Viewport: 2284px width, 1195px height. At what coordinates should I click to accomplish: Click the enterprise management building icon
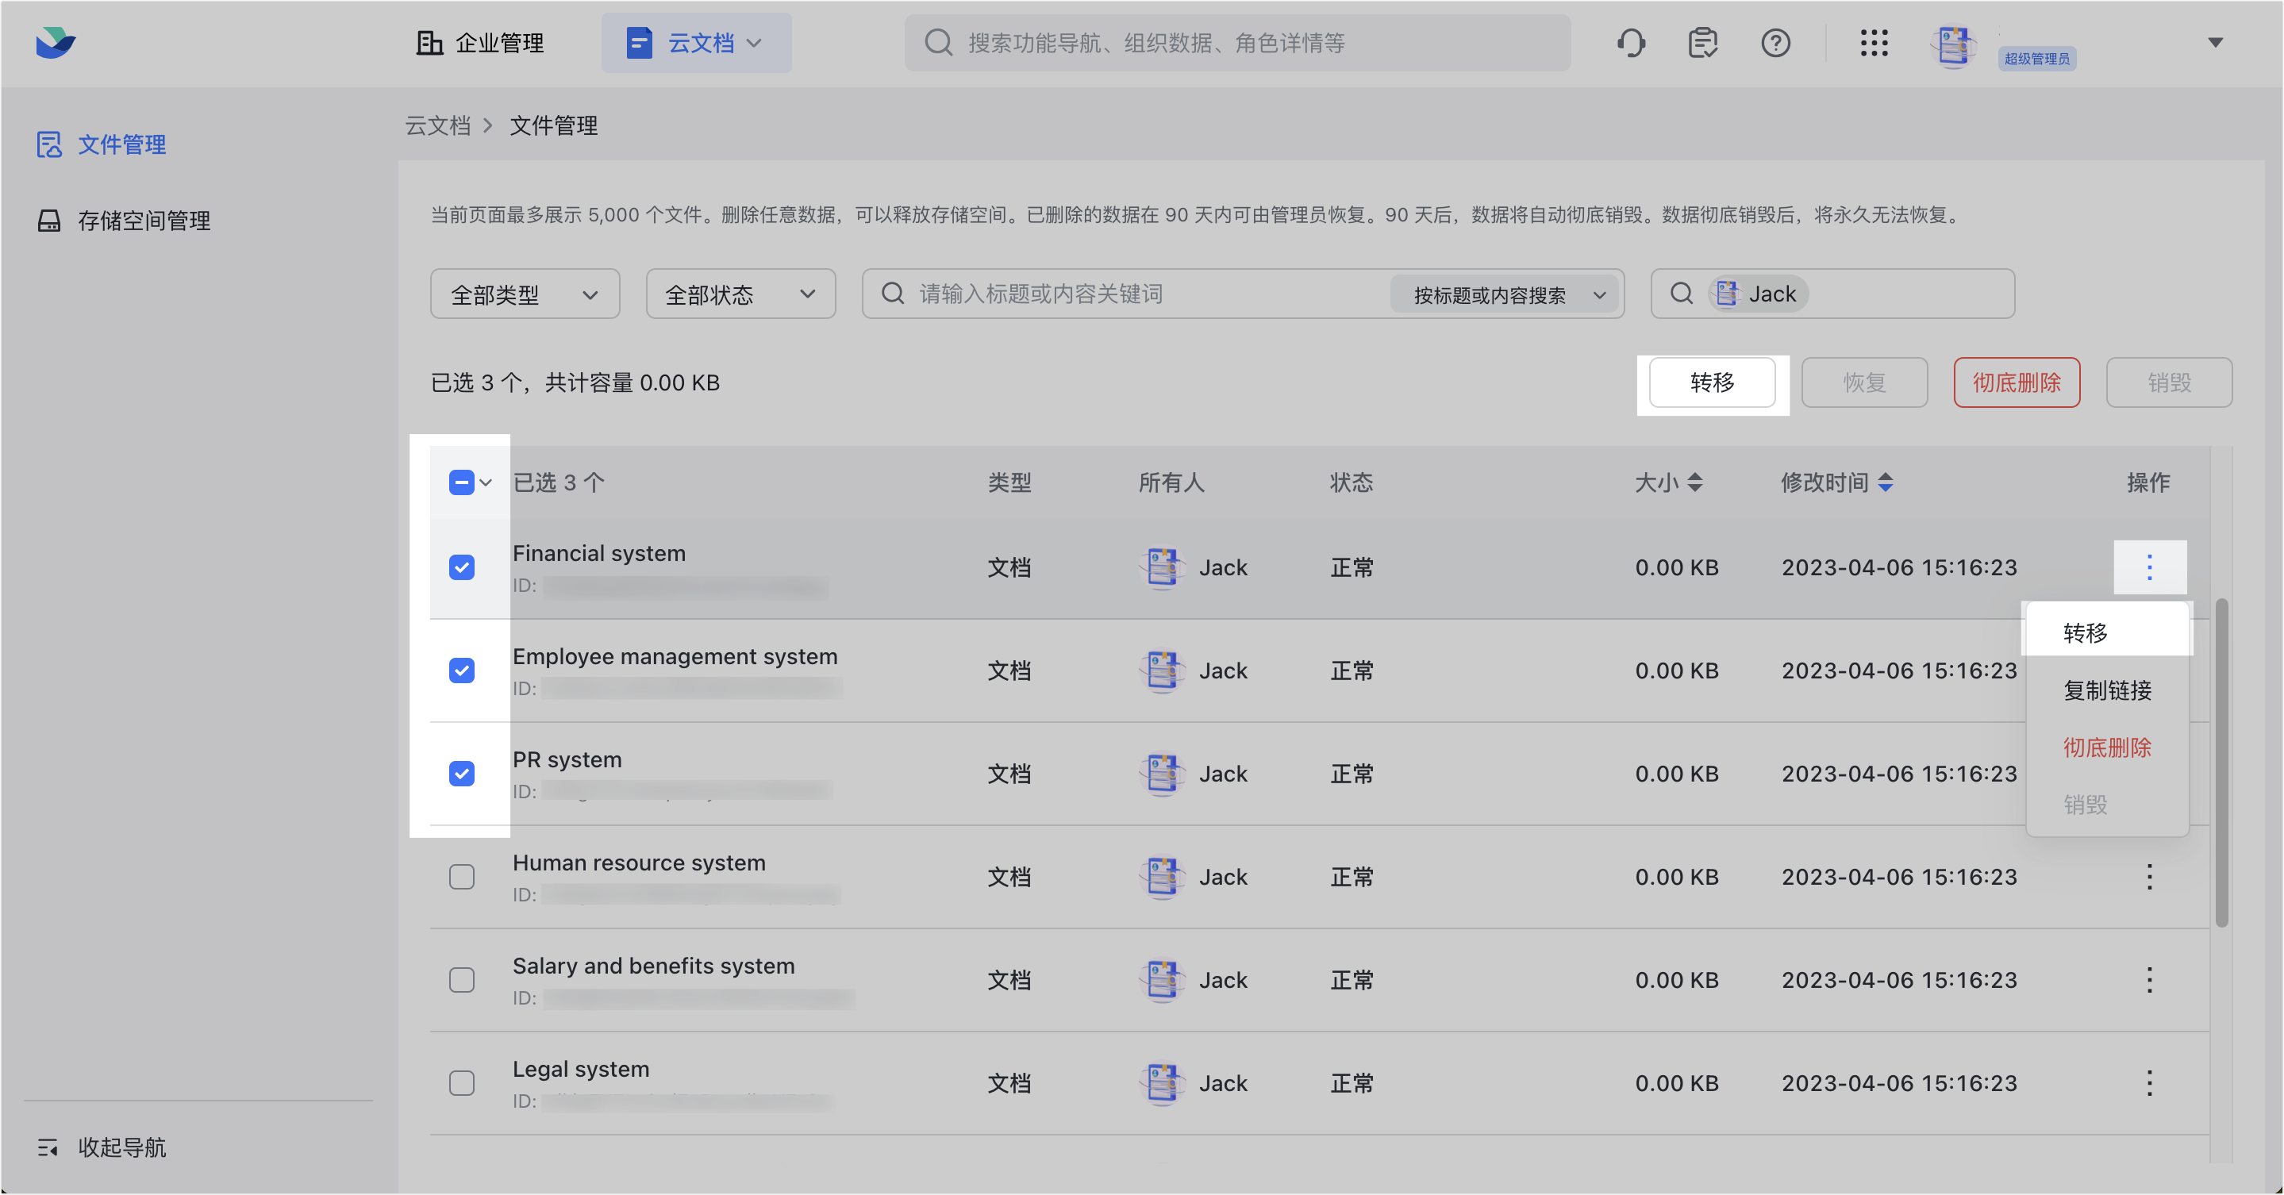[429, 43]
